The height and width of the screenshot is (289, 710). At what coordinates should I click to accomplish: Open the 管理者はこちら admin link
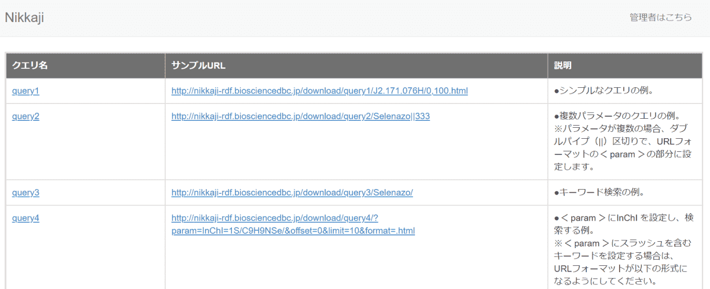(x=661, y=17)
